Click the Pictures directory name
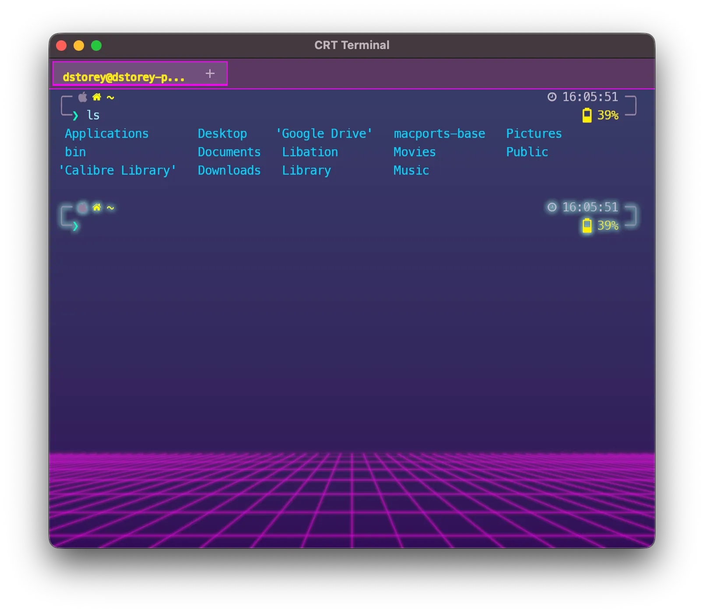The image size is (704, 613). click(x=534, y=134)
